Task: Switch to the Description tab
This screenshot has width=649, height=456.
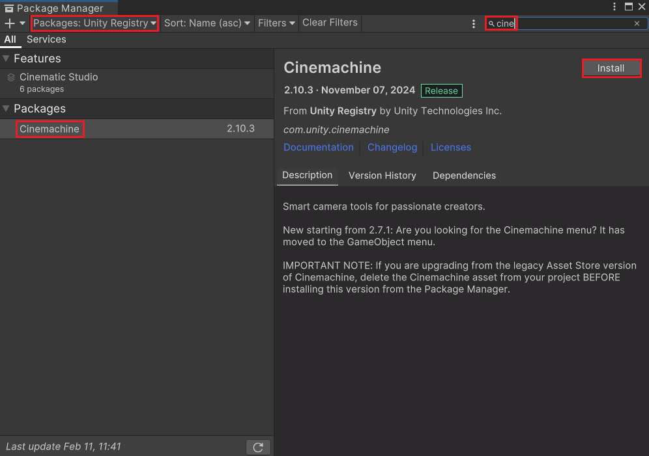Action: tap(307, 175)
